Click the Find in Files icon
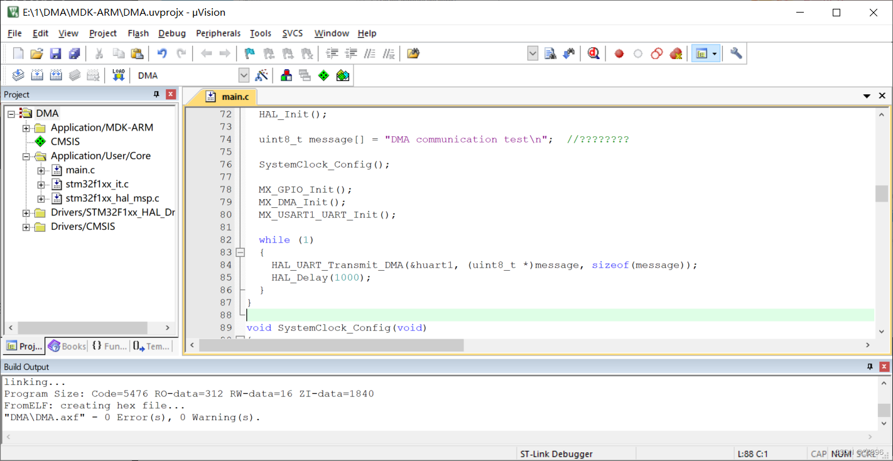This screenshot has height=461, width=893. pos(413,54)
